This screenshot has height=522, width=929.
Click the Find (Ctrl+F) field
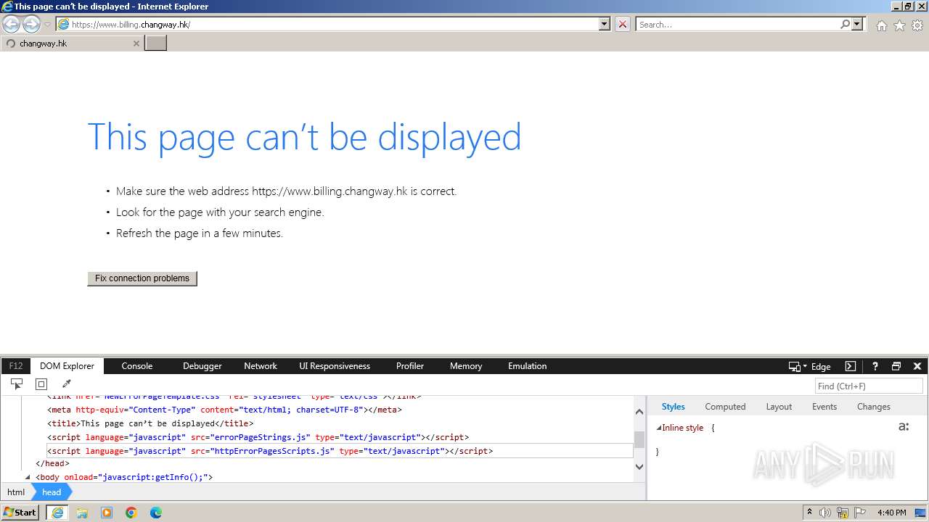869,386
